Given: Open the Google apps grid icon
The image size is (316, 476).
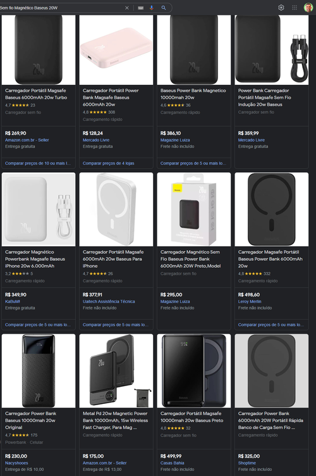Looking at the screenshot, I should pos(295,8).
